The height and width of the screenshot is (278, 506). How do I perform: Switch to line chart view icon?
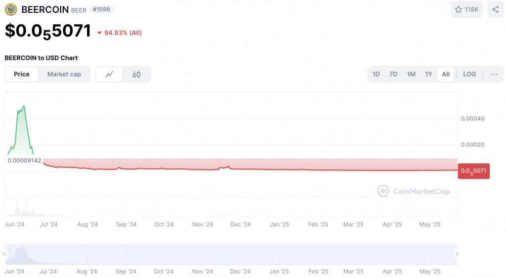click(109, 74)
